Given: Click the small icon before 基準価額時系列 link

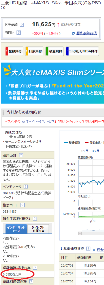Looking at the screenshot, I should tap(74, 33).
